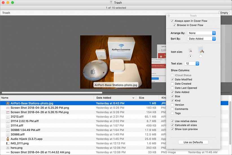Click the Use as Defaults button
The height and width of the screenshot is (155, 232).
click(193, 142)
